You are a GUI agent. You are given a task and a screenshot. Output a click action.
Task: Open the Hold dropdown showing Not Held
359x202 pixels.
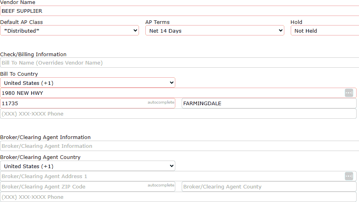pyautogui.click(x=324, y=31)
